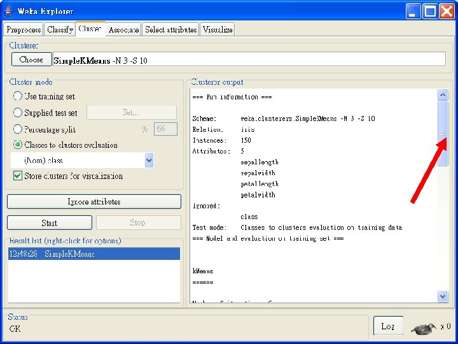Minimize the Weka Explorer window
The height and width of the screenshot is (344, 458).
pyautogui.click(x=413, y=11)
